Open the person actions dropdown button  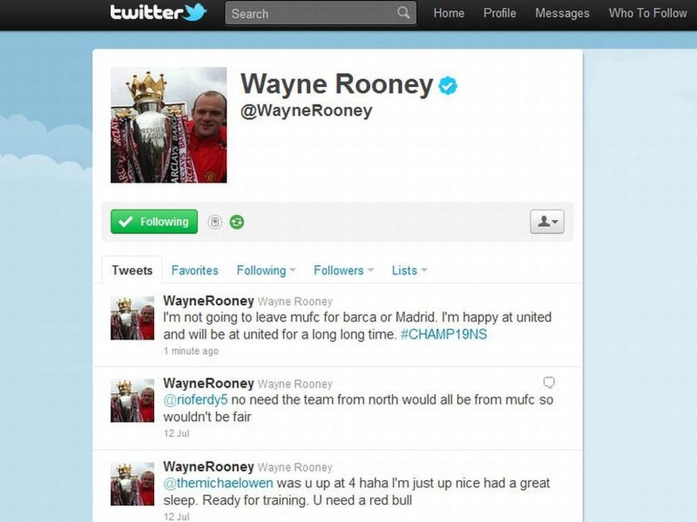click(546, 221)
